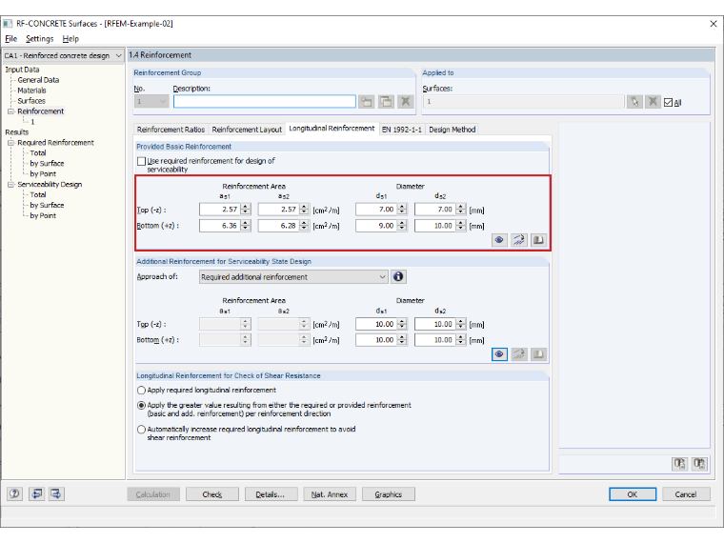Open the Approach of dropdown
The image size is (724, 543).
pos(382,277)
